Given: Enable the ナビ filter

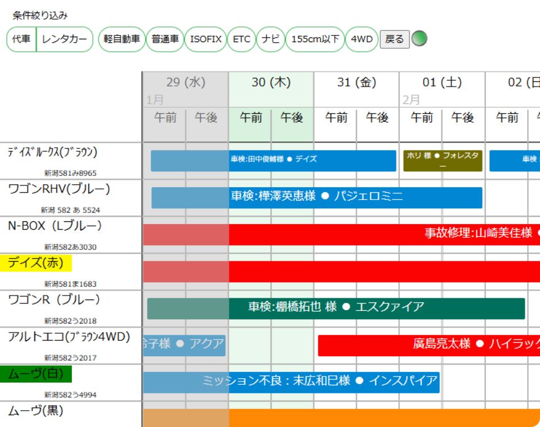Looking at the screenshot, I should pos(271,39).
